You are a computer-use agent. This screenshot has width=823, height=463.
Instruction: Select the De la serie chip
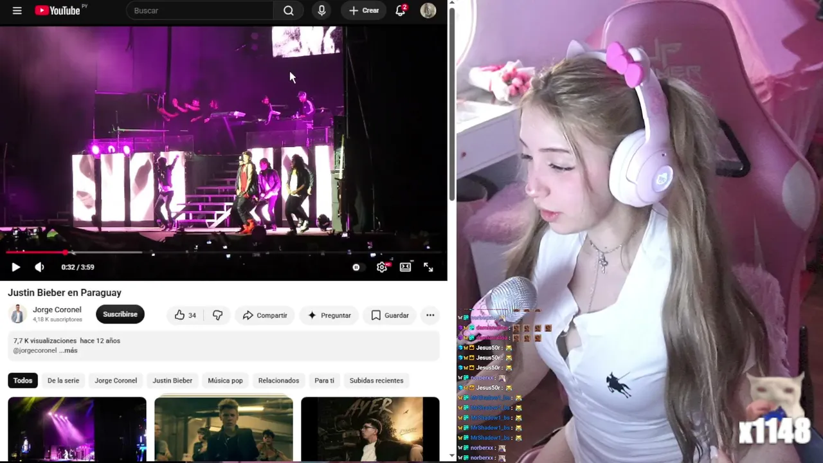(63, 381)
